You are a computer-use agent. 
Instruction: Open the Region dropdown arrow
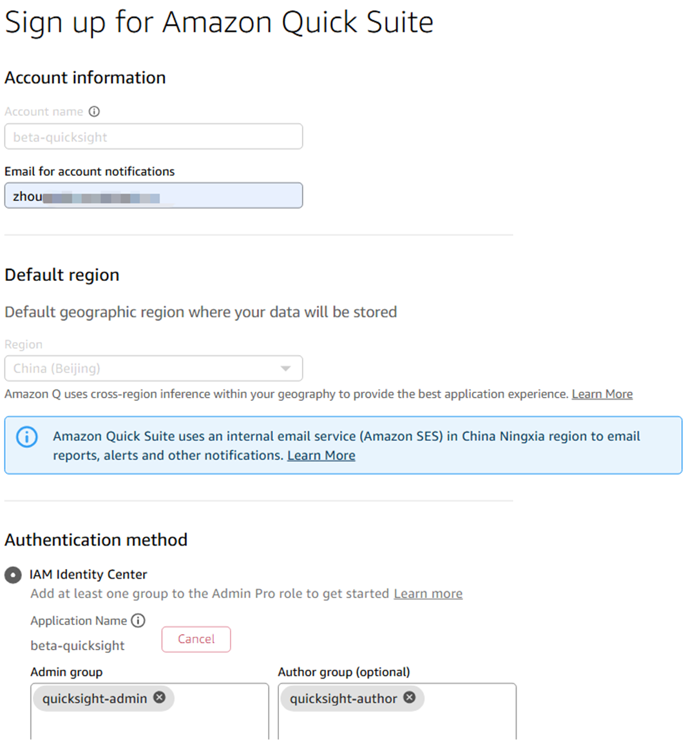point(285,369)
